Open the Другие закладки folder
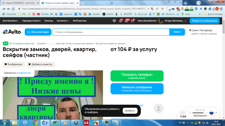Viewport: 225px width, 126px height. pos(213,14)
